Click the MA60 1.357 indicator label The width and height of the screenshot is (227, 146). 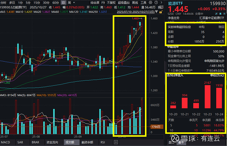point(60,12)
